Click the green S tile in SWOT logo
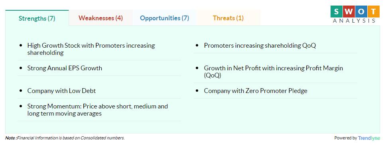 click(336, 11)
